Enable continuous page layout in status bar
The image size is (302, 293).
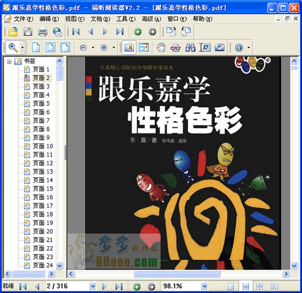click(246, 286)
